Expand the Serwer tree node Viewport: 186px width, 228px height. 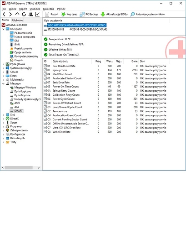(3, 72)
